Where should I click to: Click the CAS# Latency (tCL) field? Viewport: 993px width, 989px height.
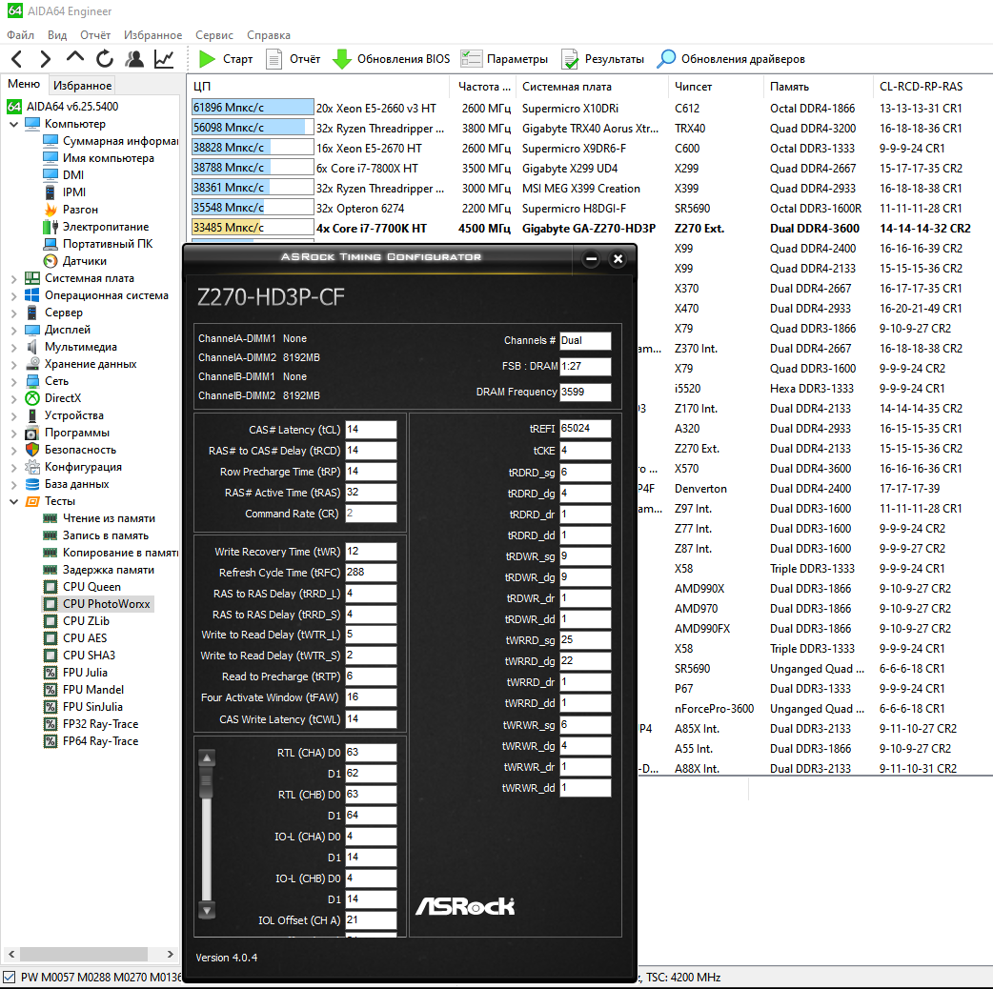tap(371, 430)
